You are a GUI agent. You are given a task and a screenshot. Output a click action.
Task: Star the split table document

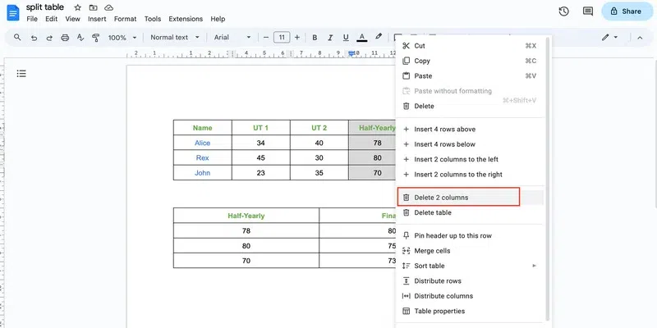[77, 7]
